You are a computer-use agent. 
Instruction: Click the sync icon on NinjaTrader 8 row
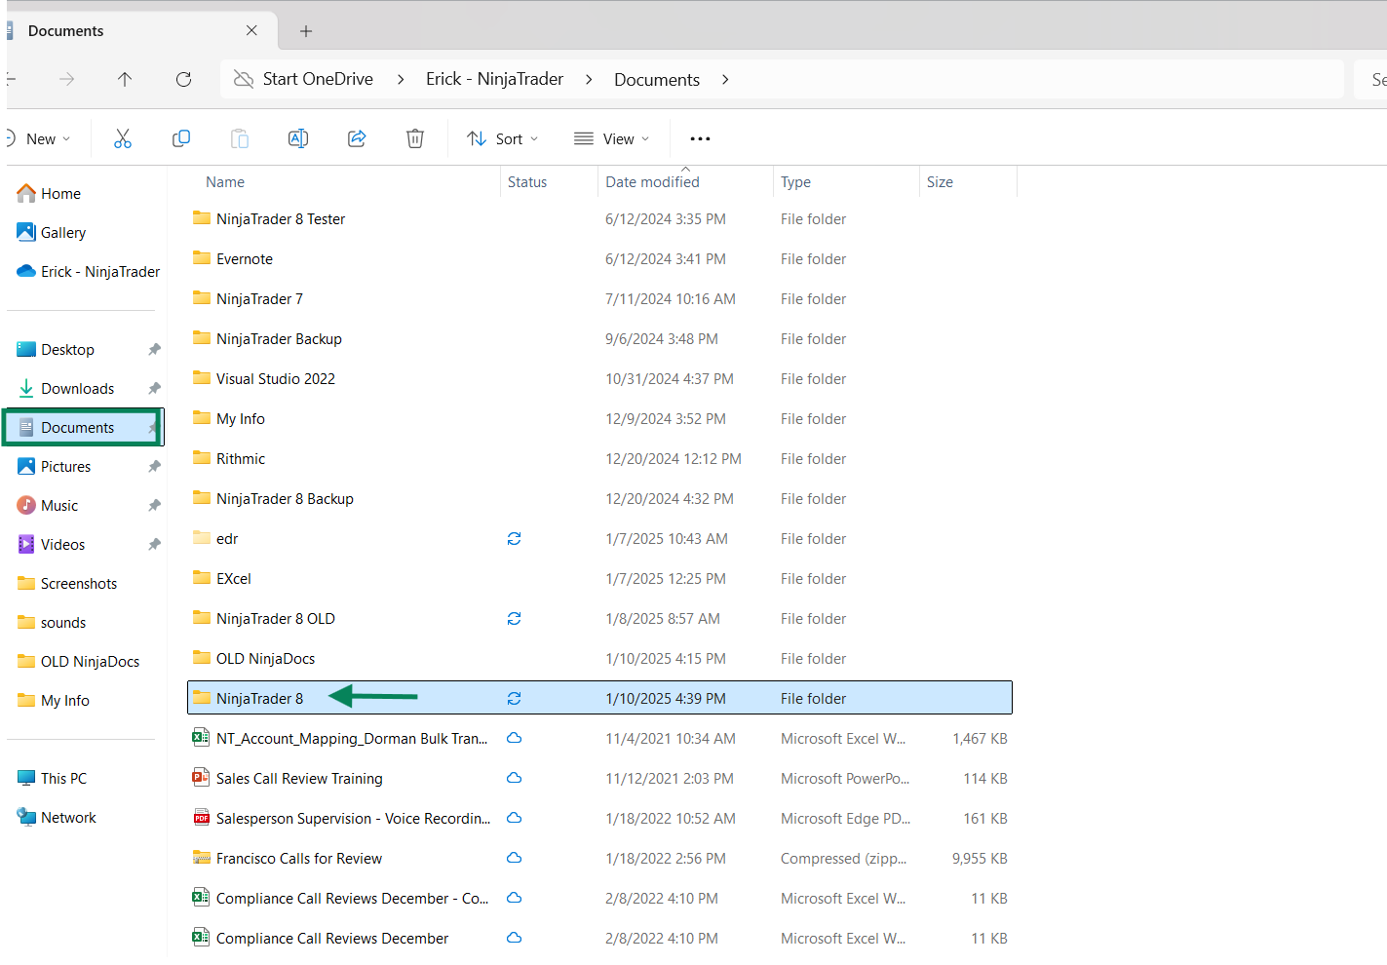point(515,698)
